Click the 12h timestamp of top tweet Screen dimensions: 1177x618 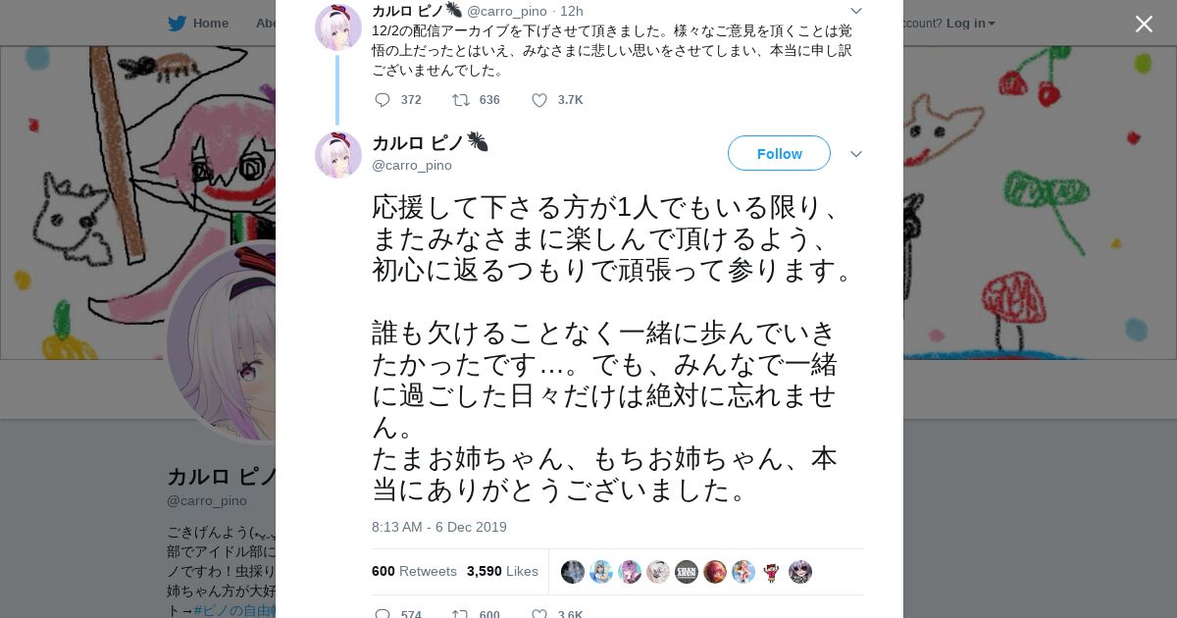(x=572, y=11)
